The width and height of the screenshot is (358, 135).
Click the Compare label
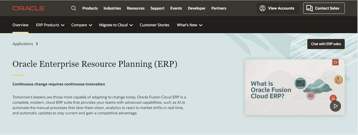click(x=79, y=25)
